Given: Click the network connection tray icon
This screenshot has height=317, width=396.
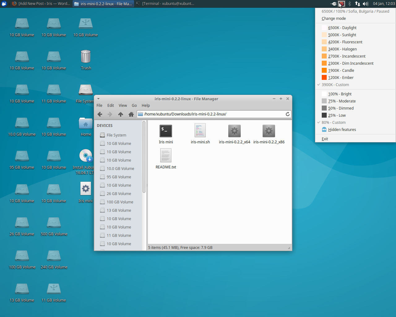Looking at the screenshot, I should click(357, 4).
